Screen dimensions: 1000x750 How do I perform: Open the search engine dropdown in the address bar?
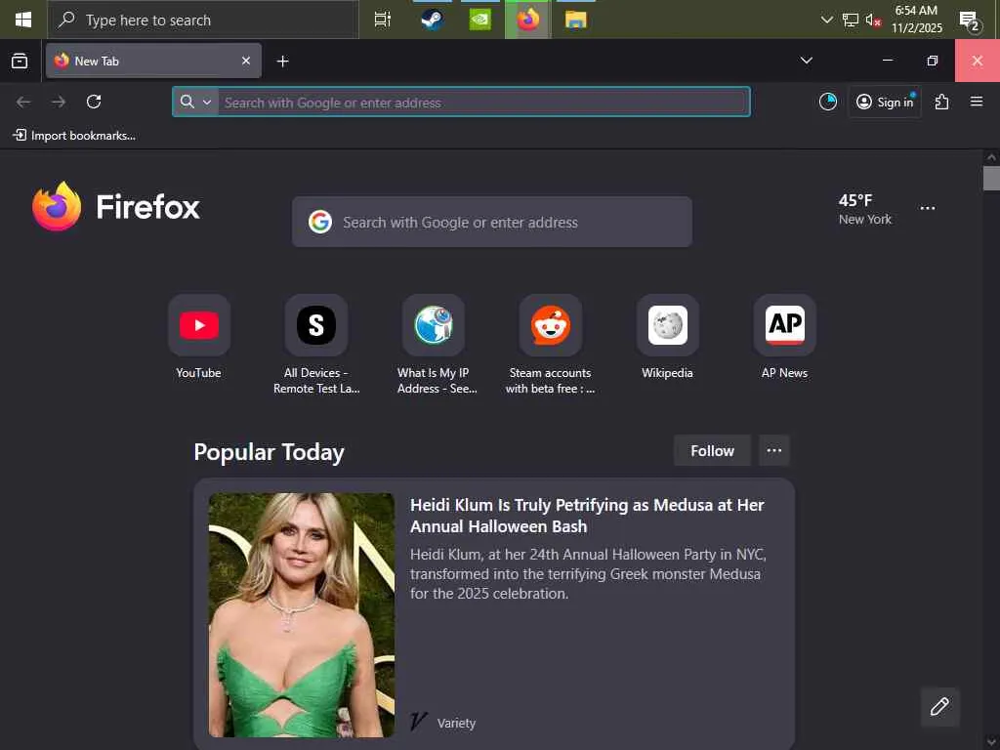(195, 102)
